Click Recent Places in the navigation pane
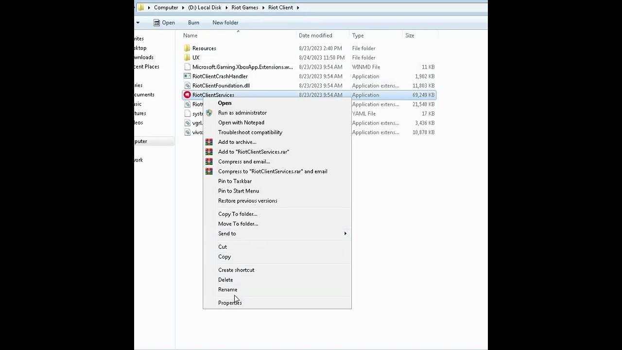 click(x=147, y=67)
